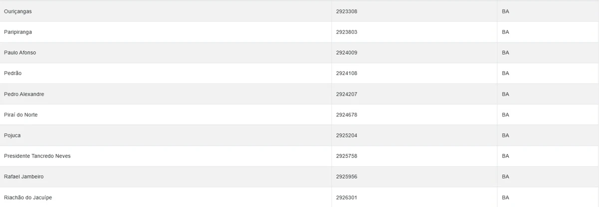Click the code 2925758 cell
This screenshot has width=599, height=207.
pos(346,156)
